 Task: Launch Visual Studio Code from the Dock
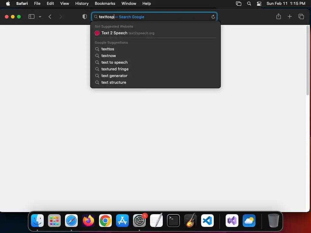tap(207, 221)
